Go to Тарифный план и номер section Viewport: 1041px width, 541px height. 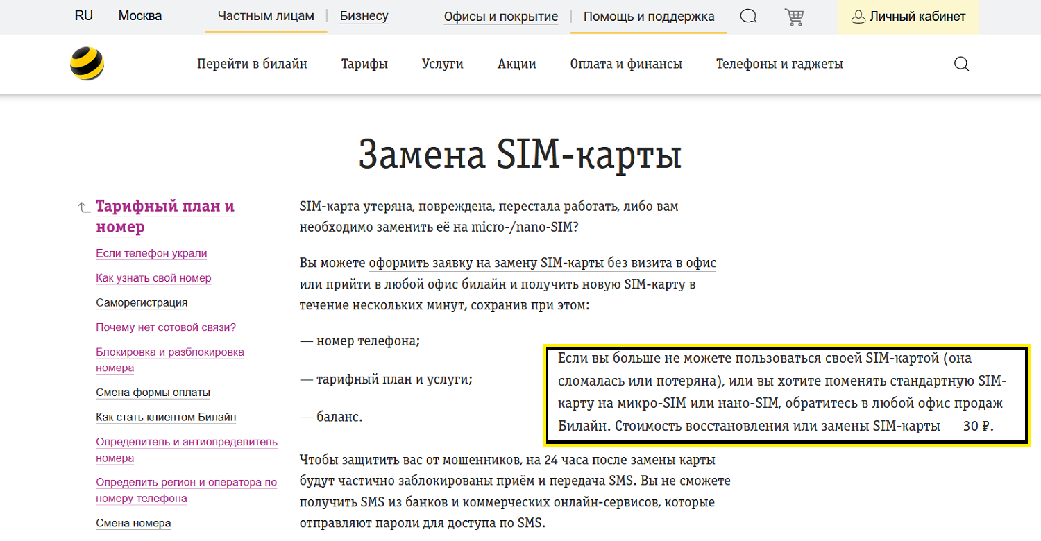165,216
